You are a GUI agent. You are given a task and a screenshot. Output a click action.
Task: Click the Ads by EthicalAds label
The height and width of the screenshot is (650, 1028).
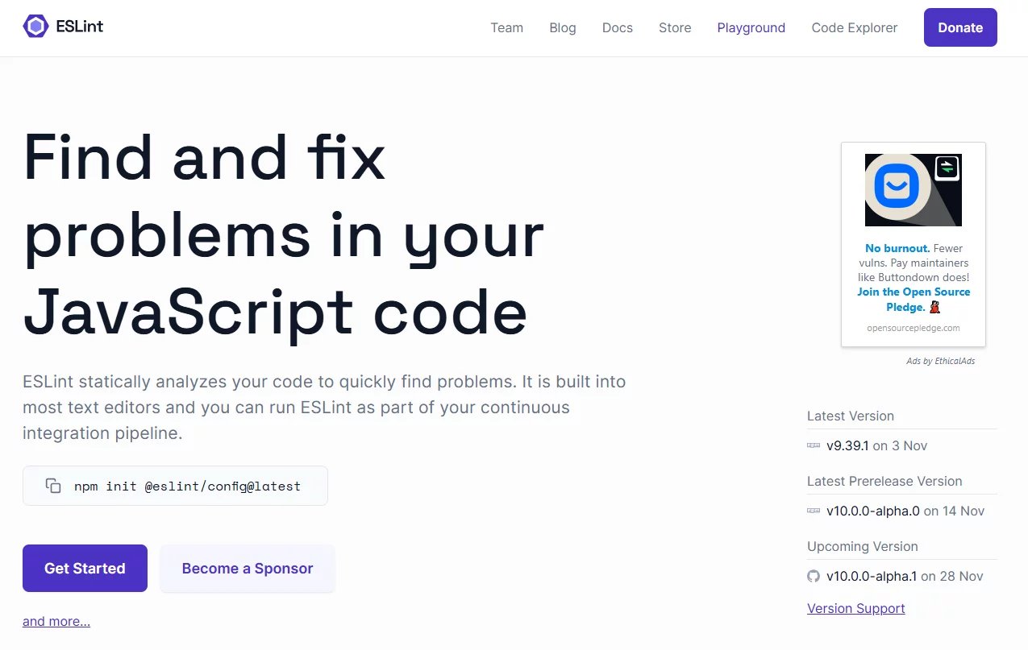[x=940, y=361]
